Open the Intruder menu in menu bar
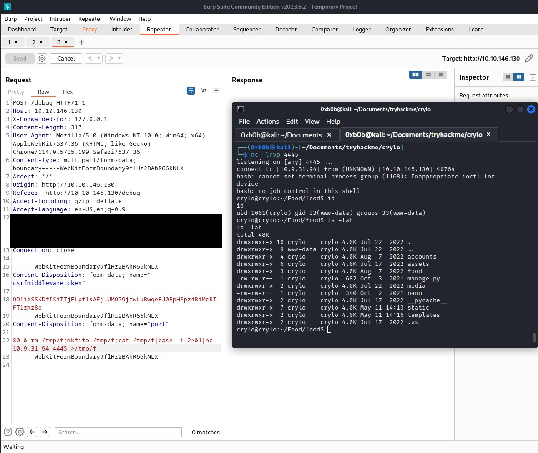This screenshot has width=538, height=453. (x=60, y=19)
